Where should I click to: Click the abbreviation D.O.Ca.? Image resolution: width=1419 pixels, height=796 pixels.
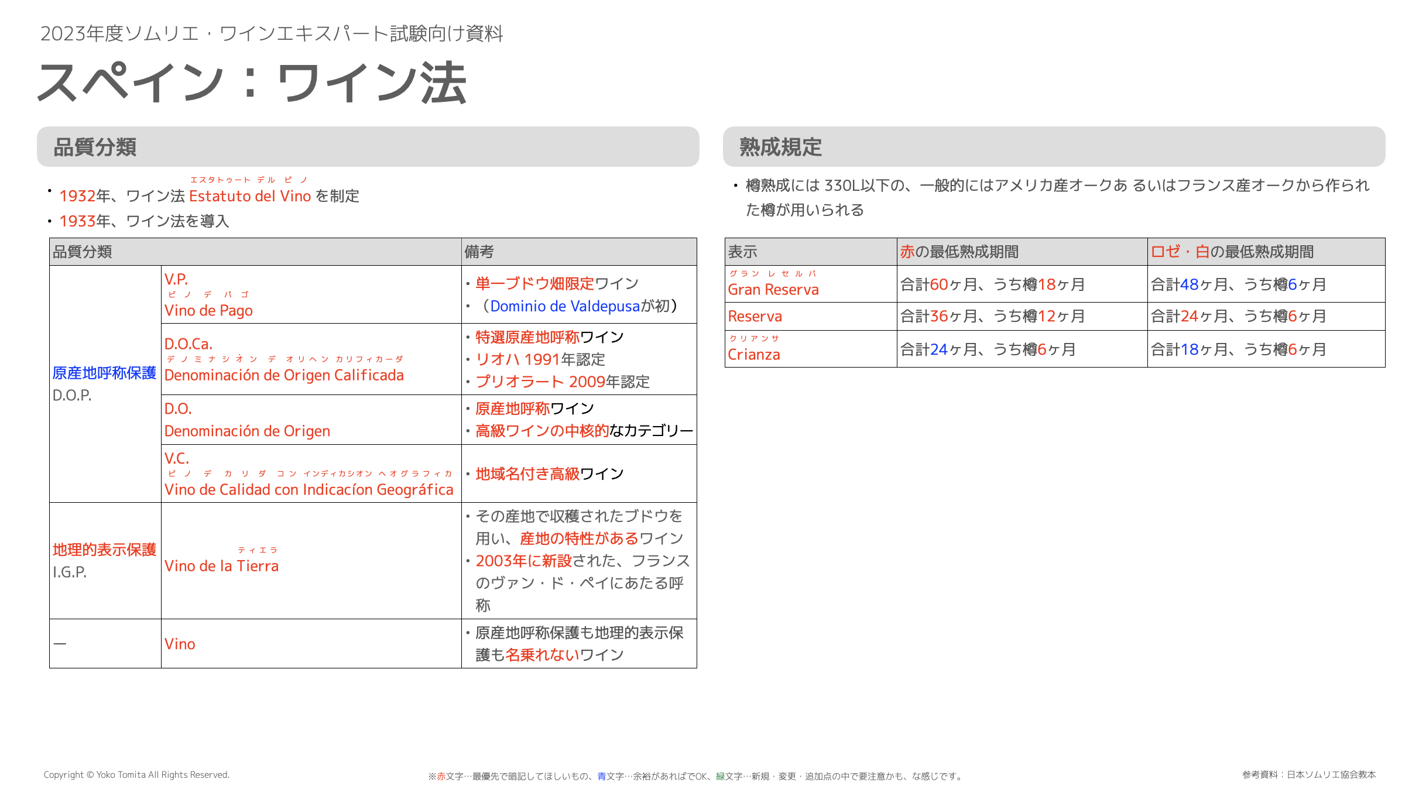point(188,344)
